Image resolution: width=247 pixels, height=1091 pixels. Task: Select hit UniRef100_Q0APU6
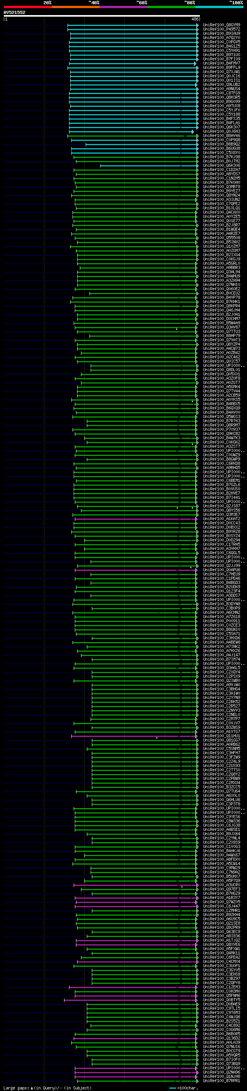(222, 570)
